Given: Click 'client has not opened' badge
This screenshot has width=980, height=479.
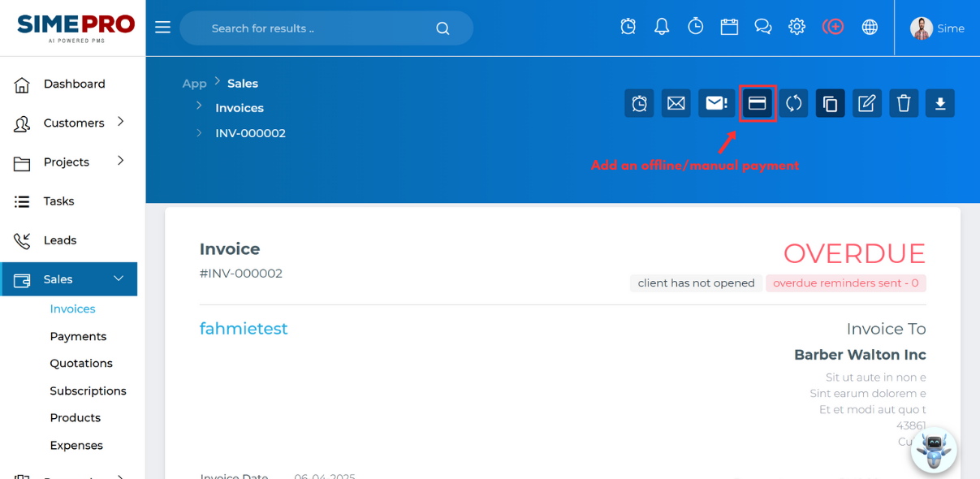Looking at the screenshot, I should pos(696,283).
